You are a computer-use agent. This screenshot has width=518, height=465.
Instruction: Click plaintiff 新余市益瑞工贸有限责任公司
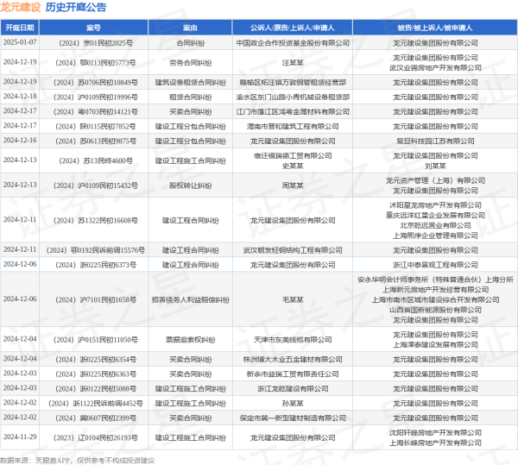click(x=293, y=374)
